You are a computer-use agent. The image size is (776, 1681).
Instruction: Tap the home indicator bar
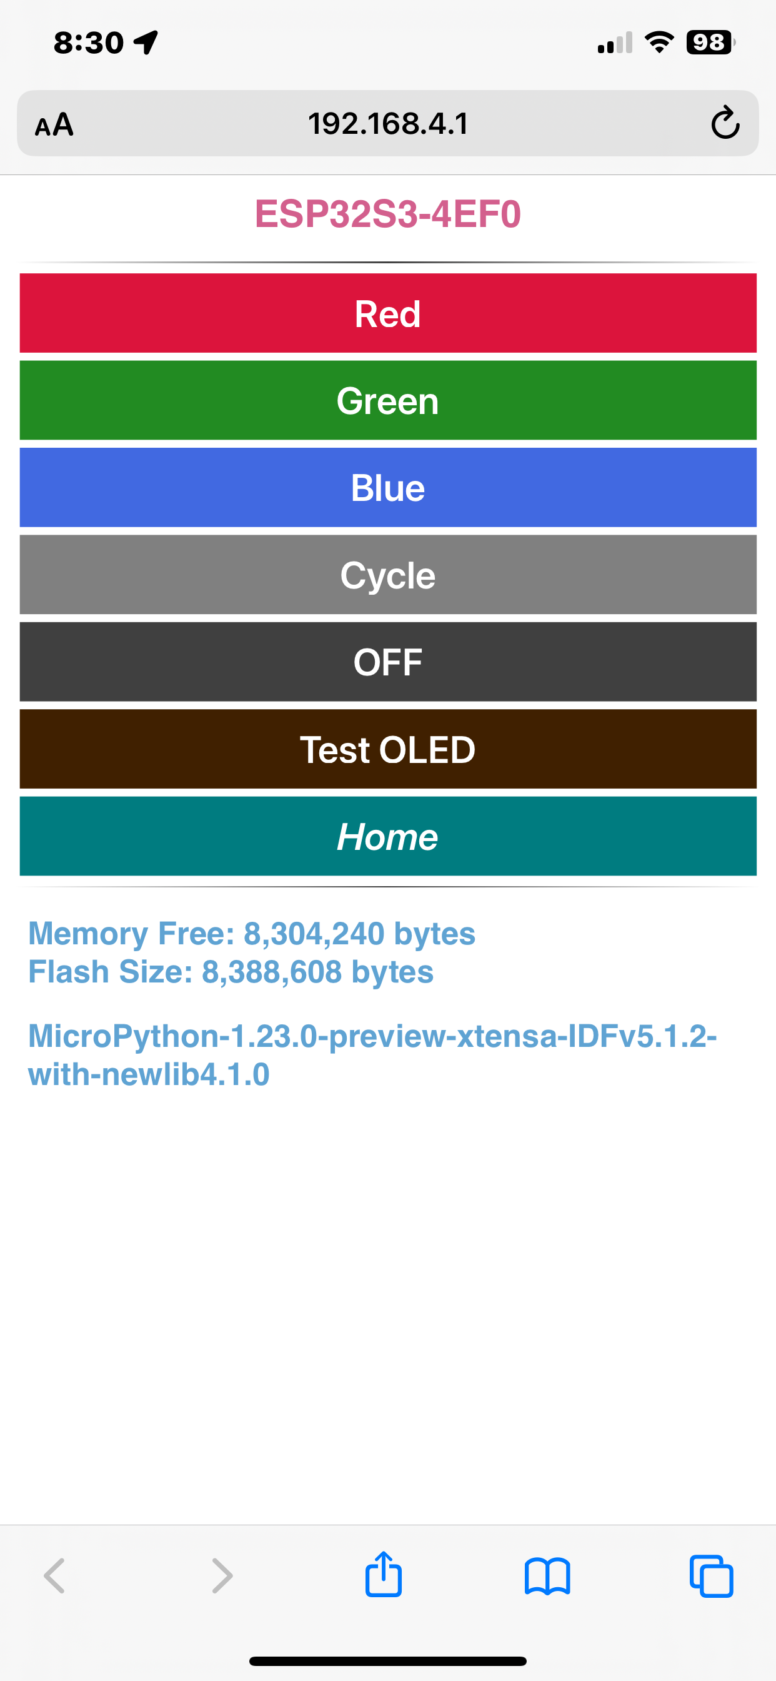(388, 1662)
